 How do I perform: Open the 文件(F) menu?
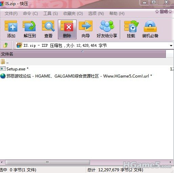(11, 14)
